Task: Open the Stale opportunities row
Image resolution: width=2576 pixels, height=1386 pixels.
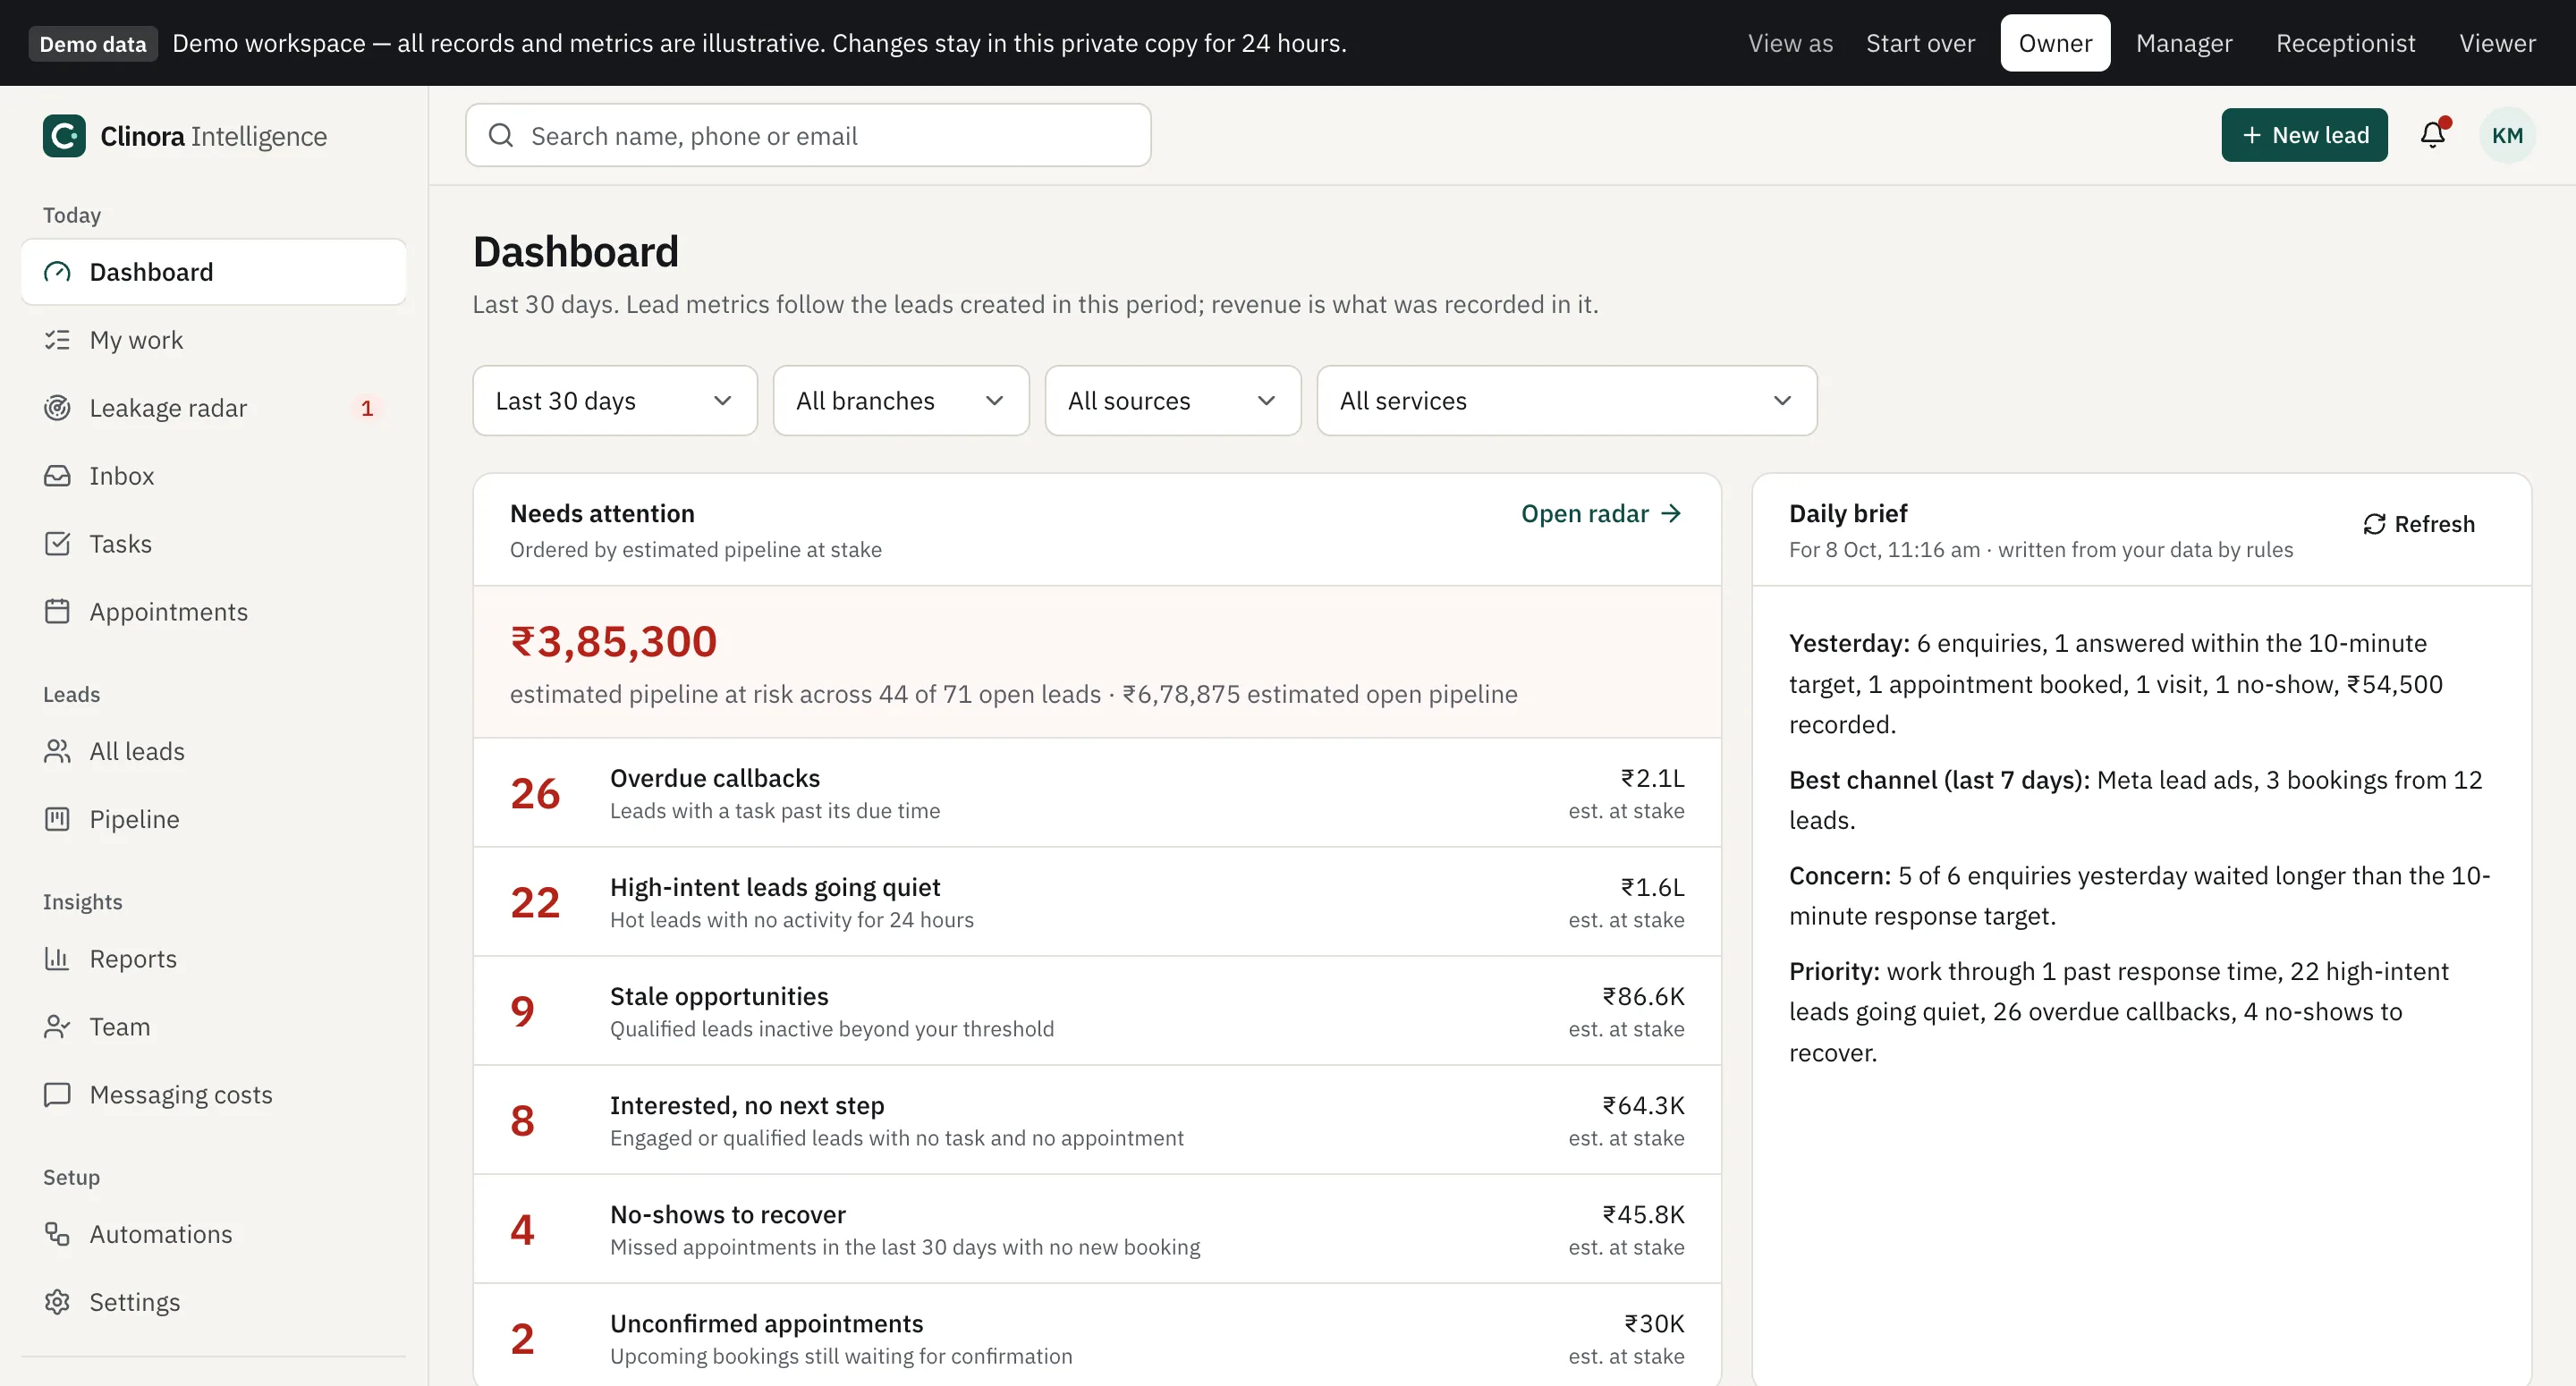Action: tap(1097, 1011)
